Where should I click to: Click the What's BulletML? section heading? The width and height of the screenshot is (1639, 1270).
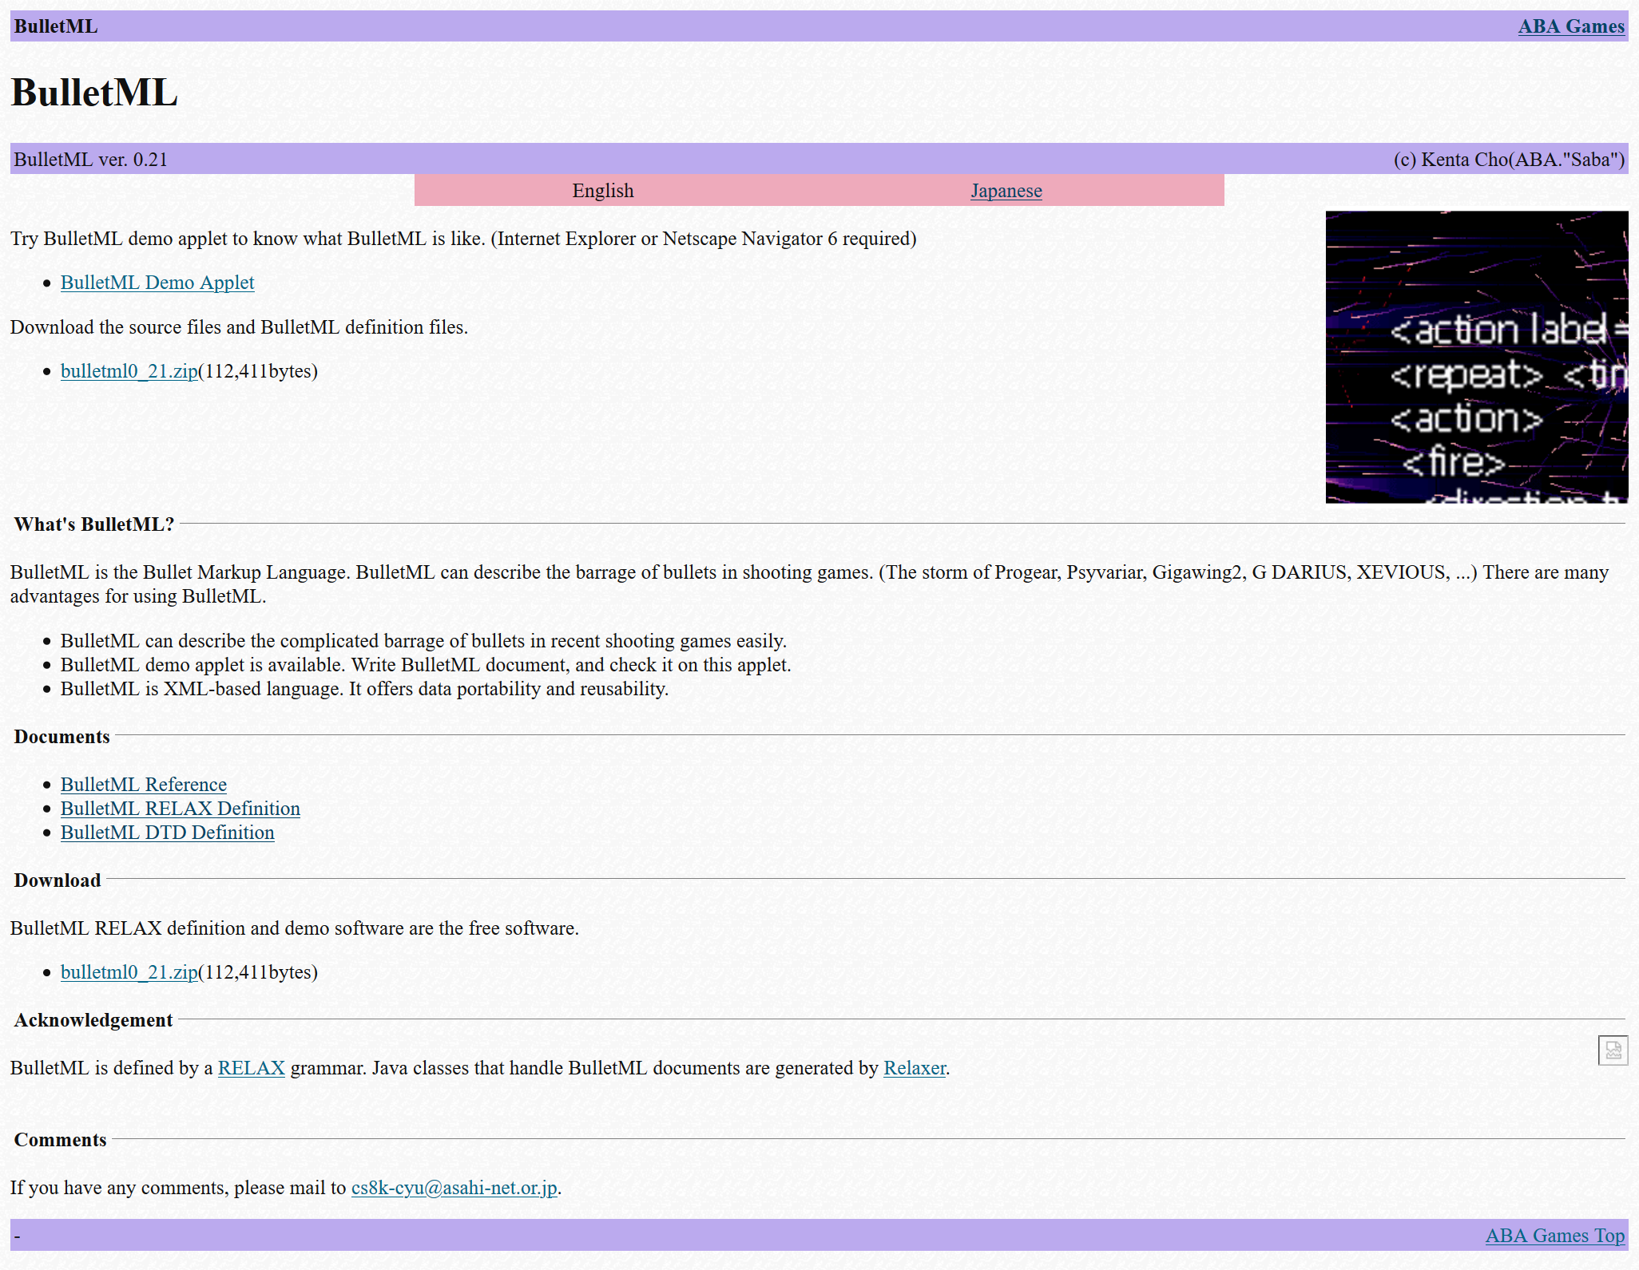[x=93, y=524]
